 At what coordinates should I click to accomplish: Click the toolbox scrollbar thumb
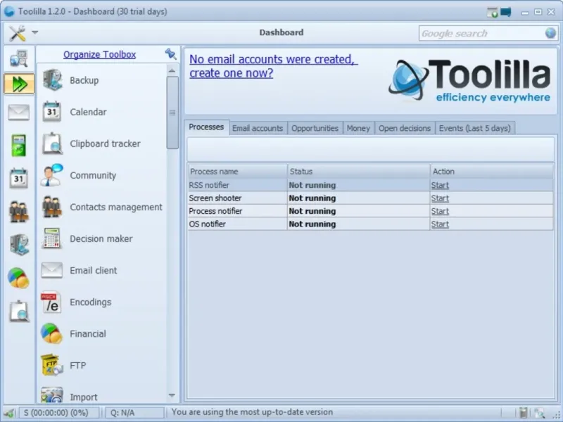pyautogui.click(x=172, y=113)
